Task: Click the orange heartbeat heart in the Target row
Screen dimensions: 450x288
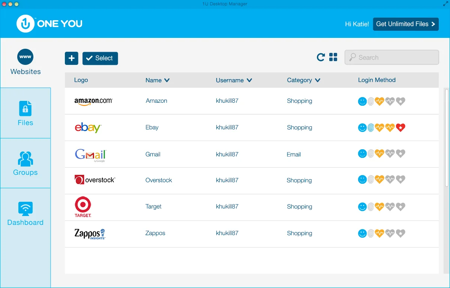Action: 379,207
